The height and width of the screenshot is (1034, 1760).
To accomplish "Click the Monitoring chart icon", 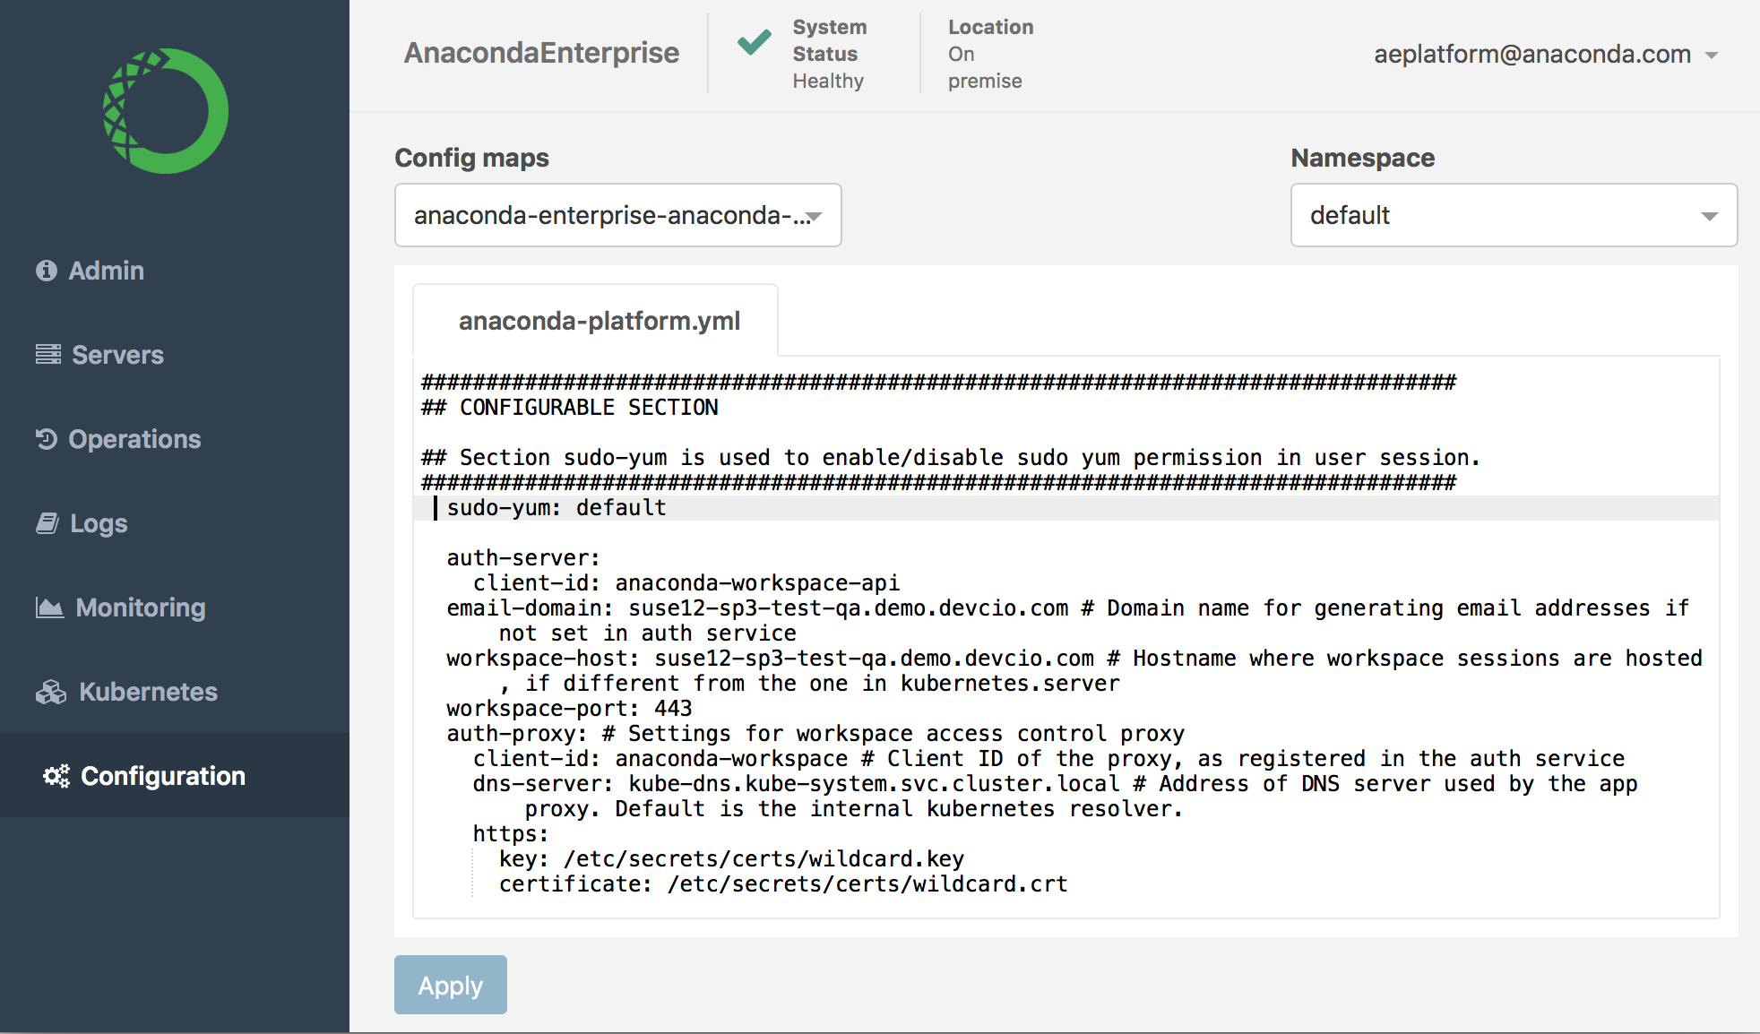I will [50, 607].
